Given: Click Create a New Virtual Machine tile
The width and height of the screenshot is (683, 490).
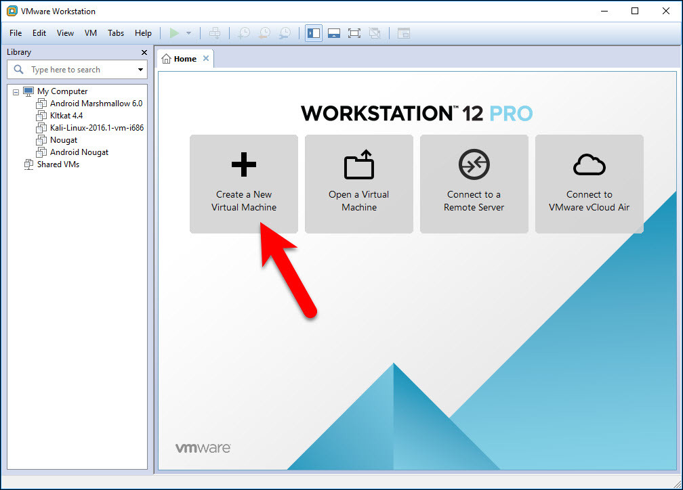Looking at the screenshot, I should pyautogui.click(x=244, y=184).
